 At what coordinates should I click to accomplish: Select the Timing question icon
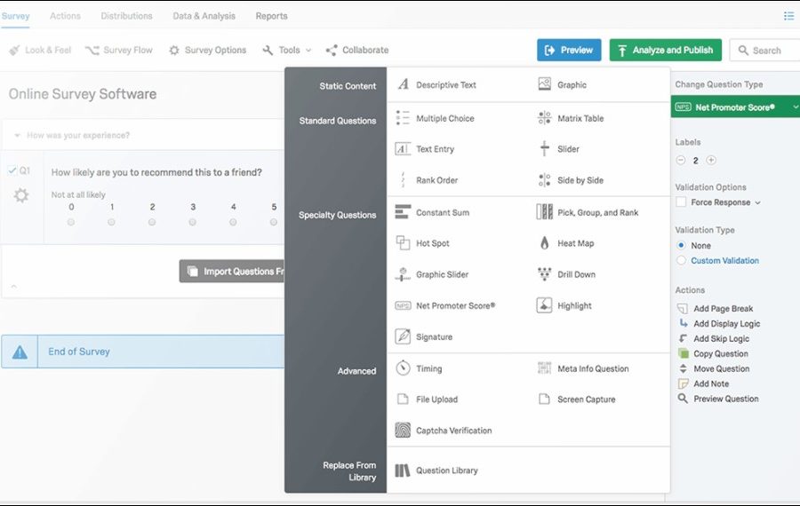click(x=402, y=368)
